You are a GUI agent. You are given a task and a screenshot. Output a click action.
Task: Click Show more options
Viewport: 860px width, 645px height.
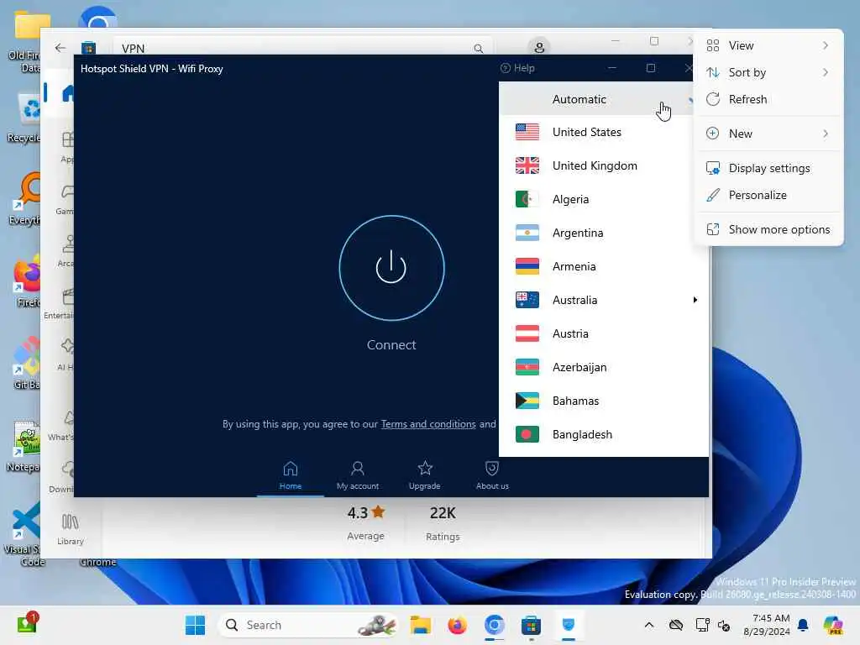click(x=768, y=230)
